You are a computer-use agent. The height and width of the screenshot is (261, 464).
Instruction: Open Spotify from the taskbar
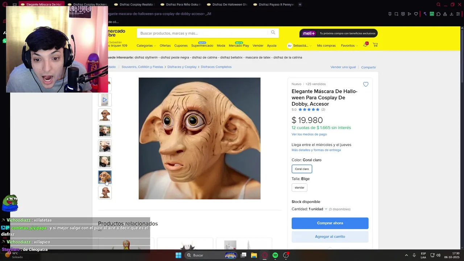click(x=275, y=255)
